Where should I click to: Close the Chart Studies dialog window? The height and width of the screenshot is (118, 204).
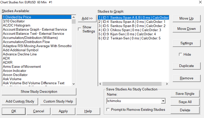coord(200,2)
